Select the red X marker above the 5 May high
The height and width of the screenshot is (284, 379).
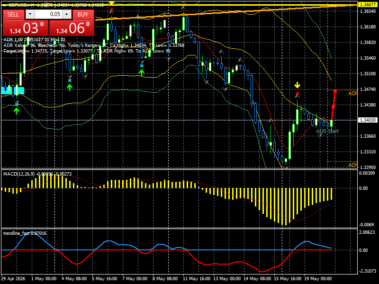(x=111, y=10)
